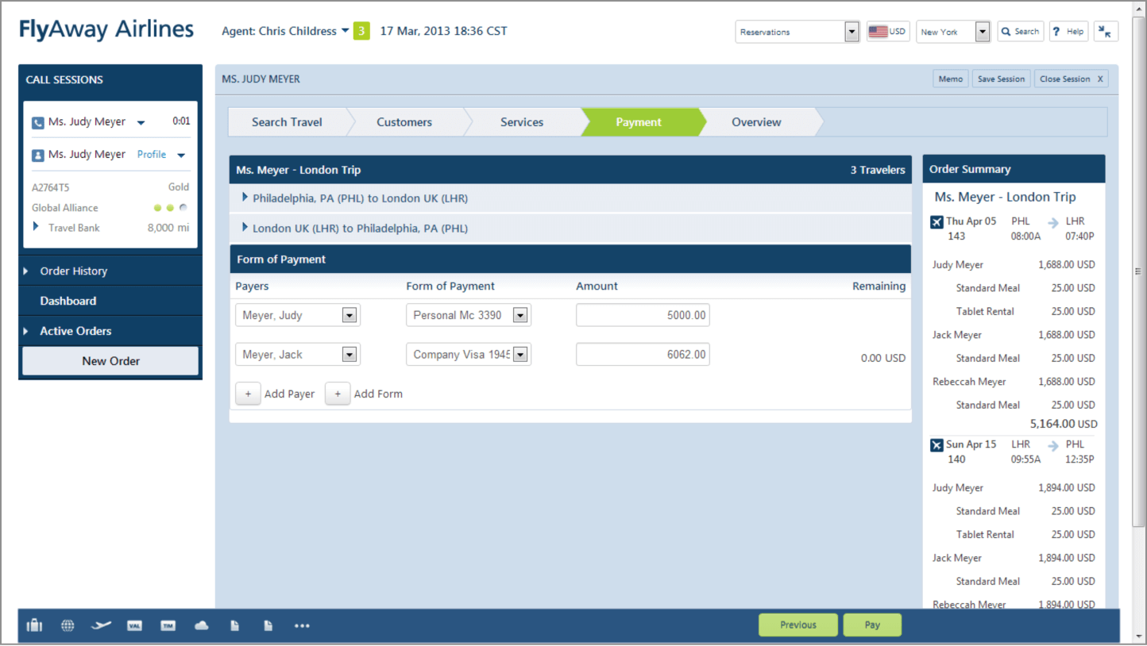Go to the Search Travel tab

tap(287, 121)
